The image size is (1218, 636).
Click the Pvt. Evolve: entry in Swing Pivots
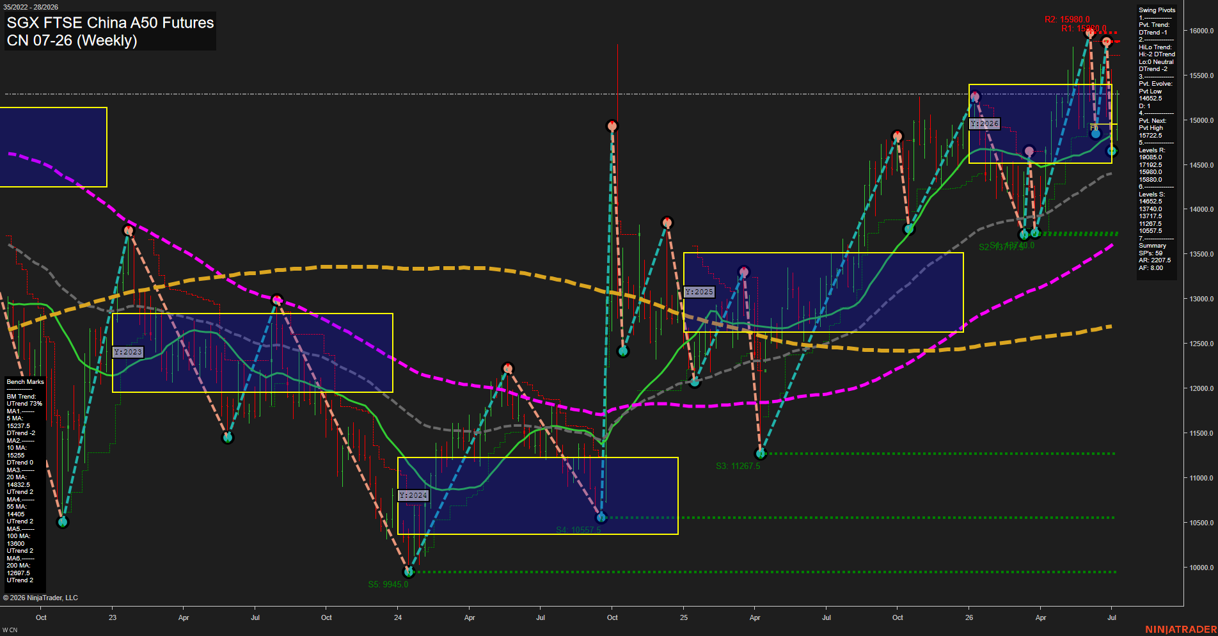tap(1155, 84)
